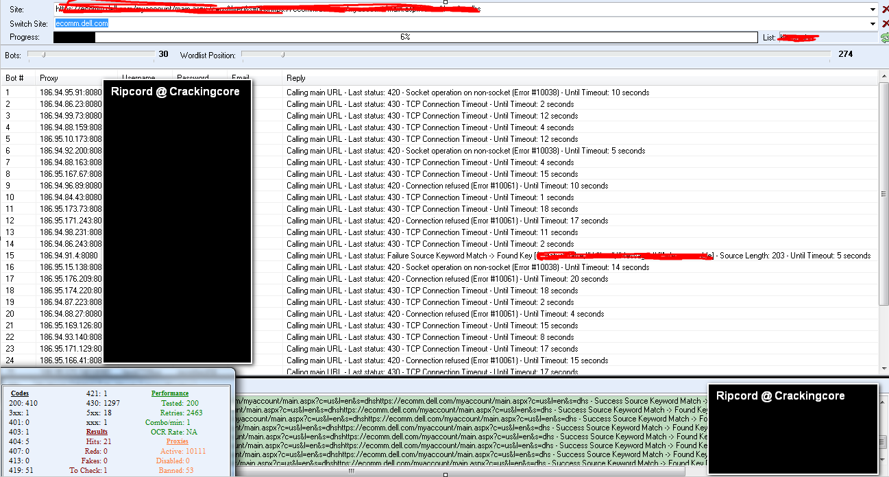Click the 'Combo/min: 1' stat
This screenshot has width=889, height=477.
(x=169, y=422)
